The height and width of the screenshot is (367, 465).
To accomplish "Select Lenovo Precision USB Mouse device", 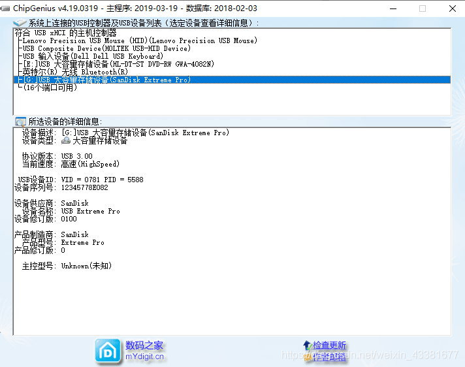I will click(x=140, y=40).
